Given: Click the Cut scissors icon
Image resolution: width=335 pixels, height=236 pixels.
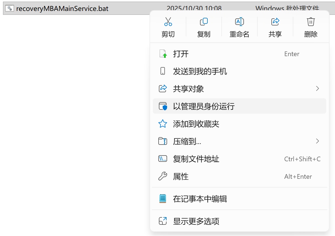Looking at the screenshot, I should pos(168,22).
